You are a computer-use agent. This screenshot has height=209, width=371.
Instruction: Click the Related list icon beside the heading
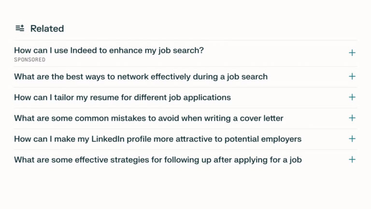tap(20, 29)
